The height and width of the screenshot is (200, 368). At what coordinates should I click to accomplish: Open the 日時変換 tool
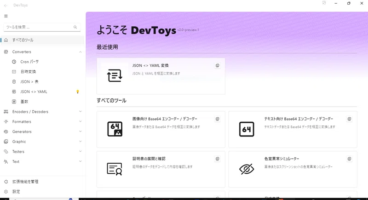(42, 72)
